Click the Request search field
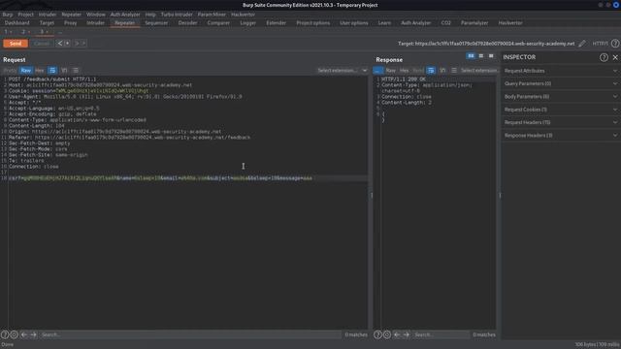Viewport: 621px width, 349px height. [190, 334]
